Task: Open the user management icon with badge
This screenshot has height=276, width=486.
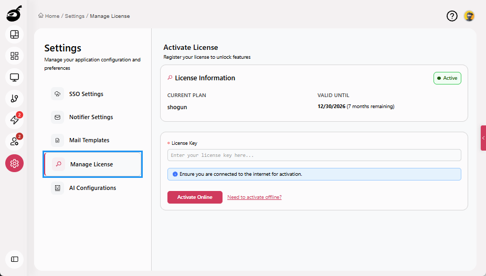Action: coord(14,141)
